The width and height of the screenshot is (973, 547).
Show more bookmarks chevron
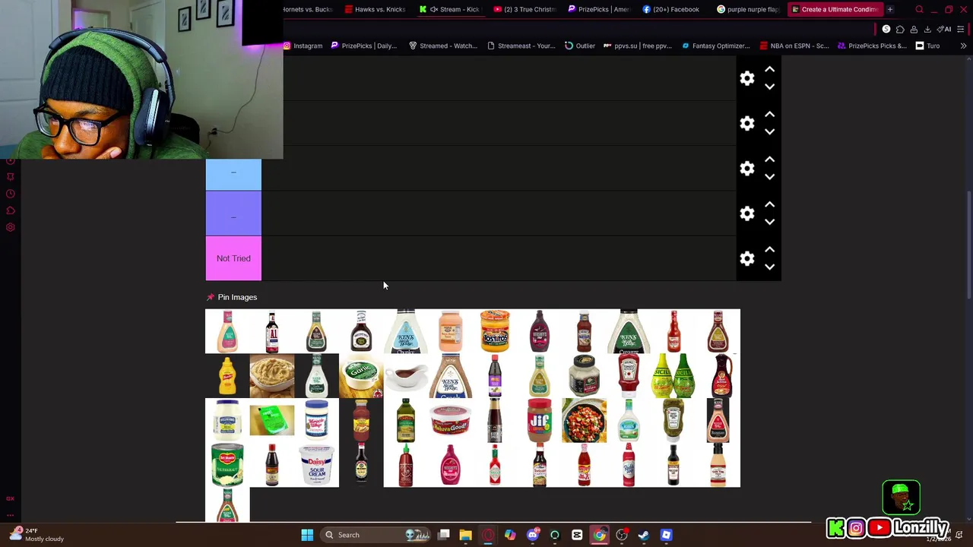[x=963, y=46]
